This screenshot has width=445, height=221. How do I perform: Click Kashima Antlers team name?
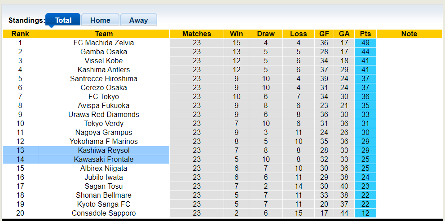[x=104, y=70]
